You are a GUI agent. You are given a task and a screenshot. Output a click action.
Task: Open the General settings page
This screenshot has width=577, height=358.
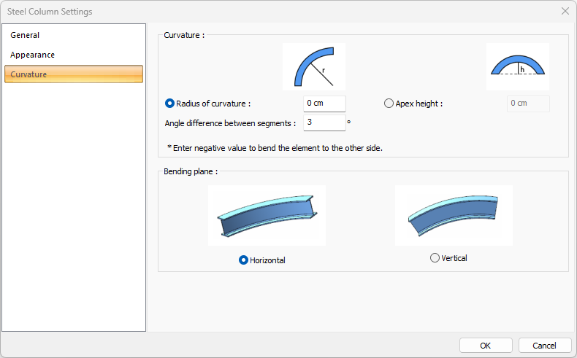pos(25,35)
